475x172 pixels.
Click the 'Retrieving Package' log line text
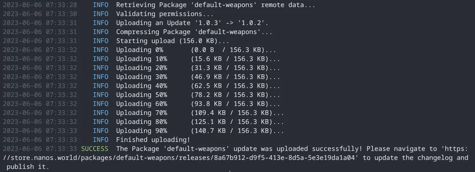(216, 5)
